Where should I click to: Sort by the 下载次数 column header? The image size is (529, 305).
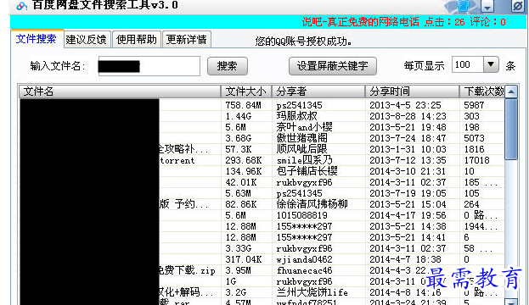tap(482, 91)
